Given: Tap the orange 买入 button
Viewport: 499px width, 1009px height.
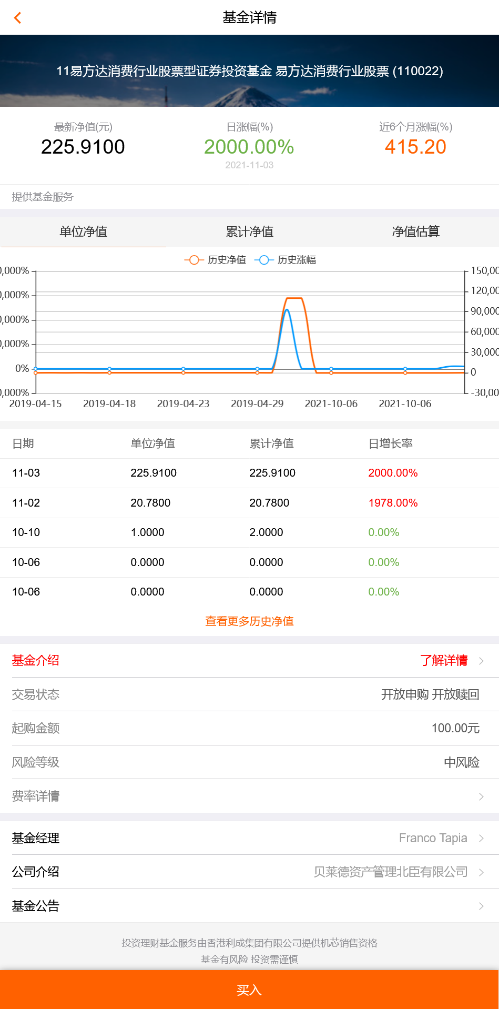Looking at the screenshot, I should coord(249,990).
